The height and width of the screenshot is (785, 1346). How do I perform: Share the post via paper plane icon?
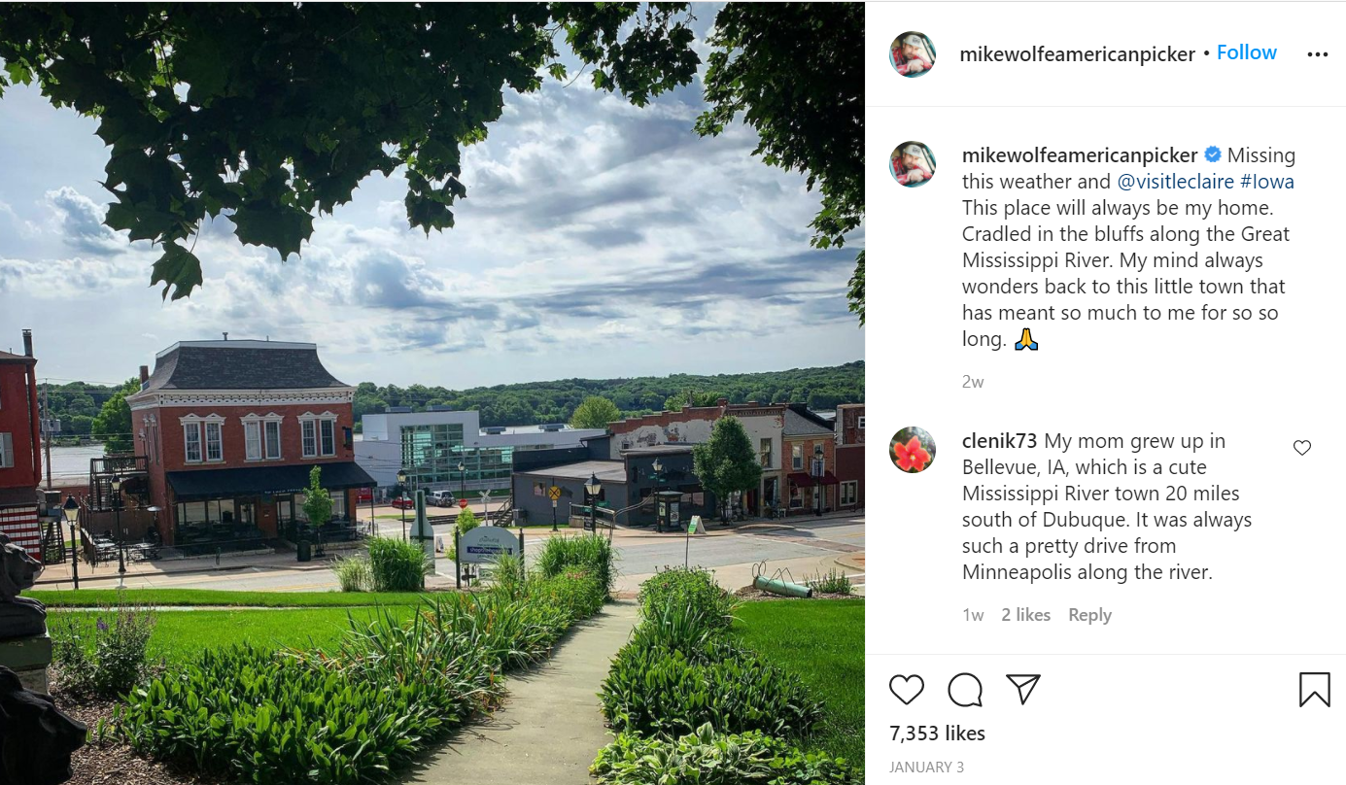1023,689
